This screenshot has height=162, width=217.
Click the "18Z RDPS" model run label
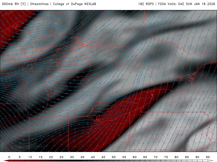146,4
